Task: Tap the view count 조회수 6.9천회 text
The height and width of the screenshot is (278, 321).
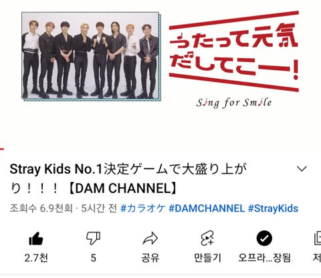Action: click(41, 208)
